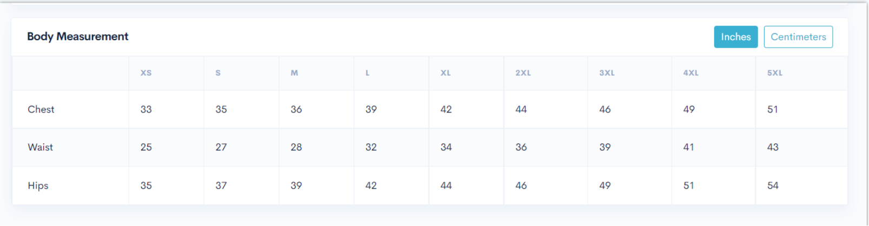Click the Waist row label

pos(41,147)
